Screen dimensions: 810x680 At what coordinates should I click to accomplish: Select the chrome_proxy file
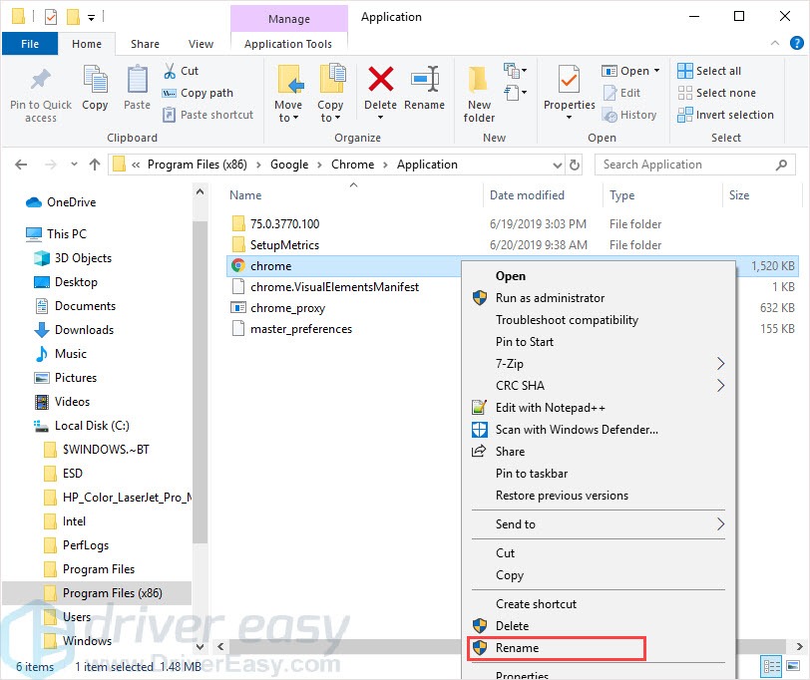coord(287,308)
